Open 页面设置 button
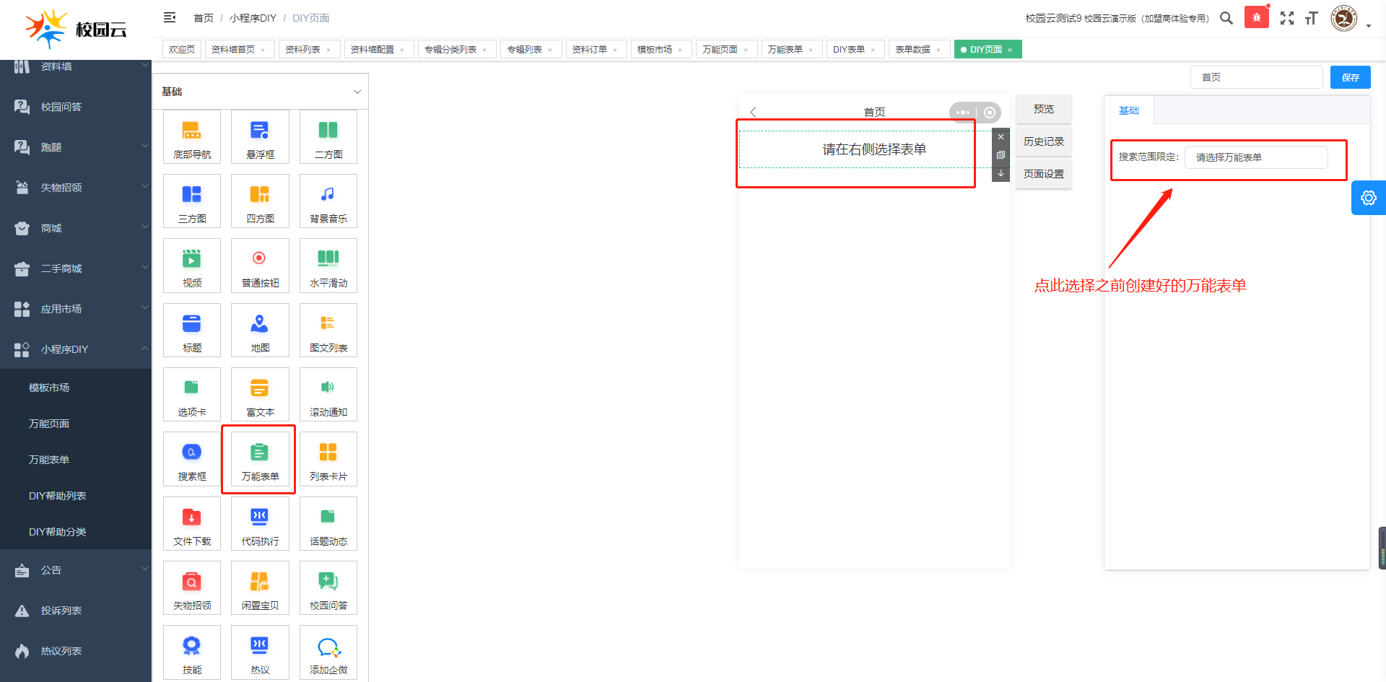The height and width of the screenshot is (682, 1386). pos(1043,174)
